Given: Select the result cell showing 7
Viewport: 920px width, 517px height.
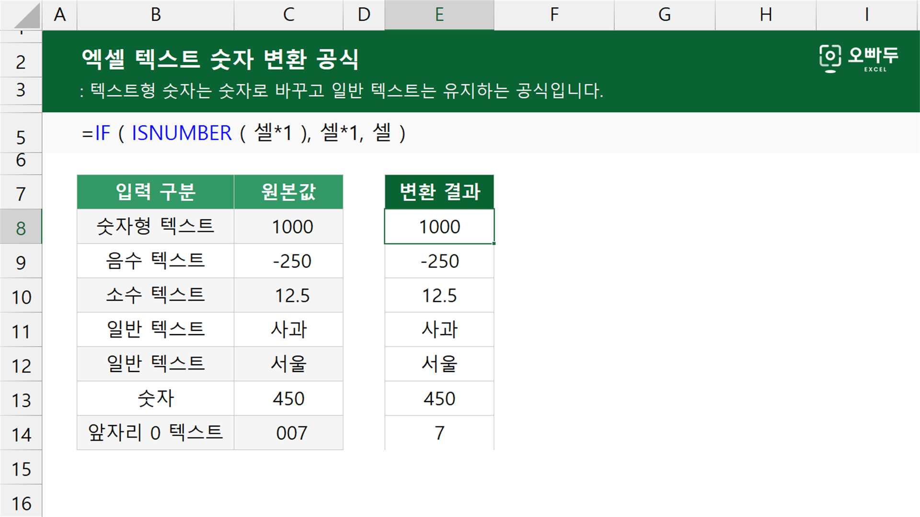Looking at the screenshot, I should (x=439, y=433).
